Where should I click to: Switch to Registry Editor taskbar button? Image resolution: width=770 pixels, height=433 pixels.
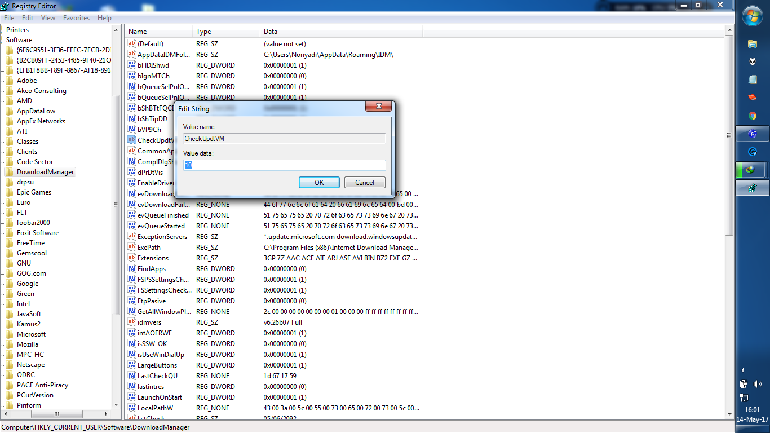tap(753, 188)
